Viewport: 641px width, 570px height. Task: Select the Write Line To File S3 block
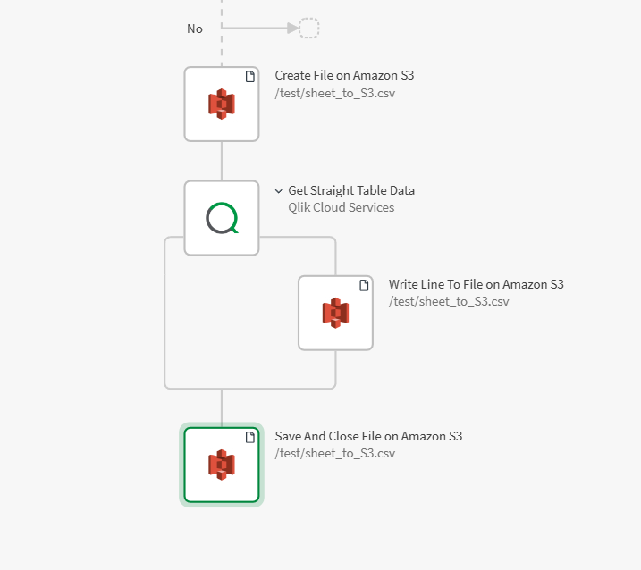click(335, 312)
